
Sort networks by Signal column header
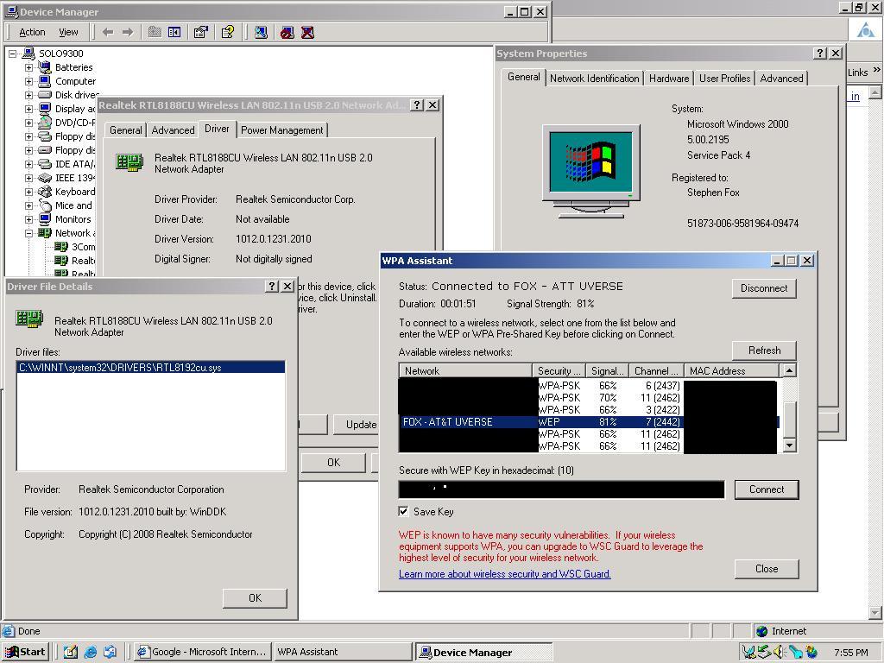pyautogui.click(x=607, y=371)
